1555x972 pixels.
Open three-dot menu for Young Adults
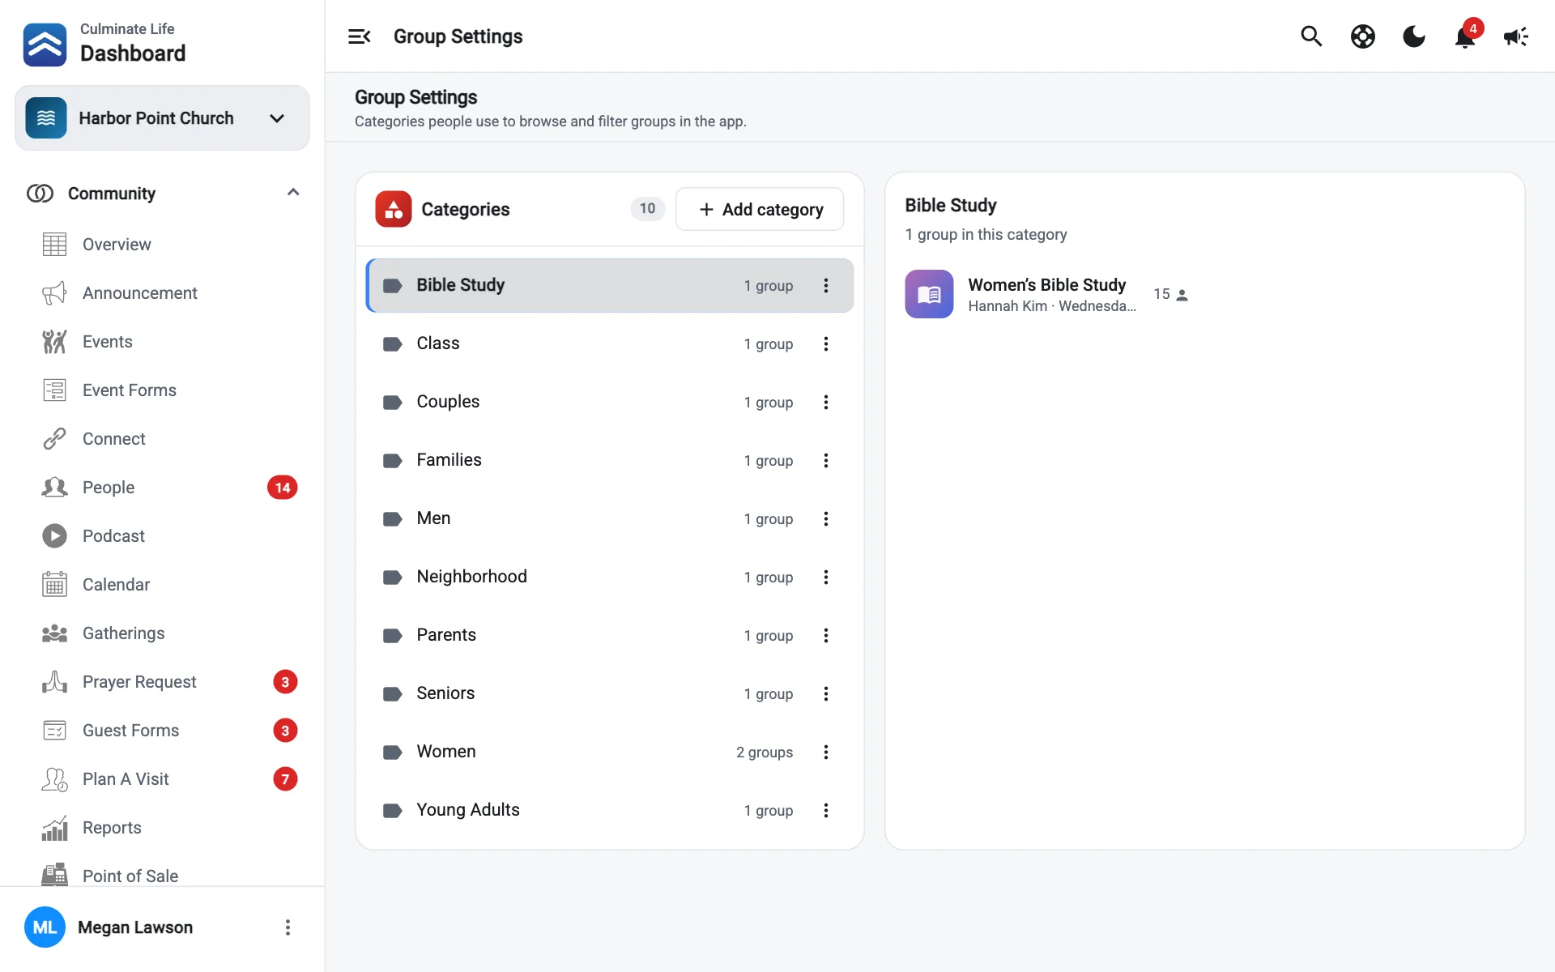coord(826,810)
